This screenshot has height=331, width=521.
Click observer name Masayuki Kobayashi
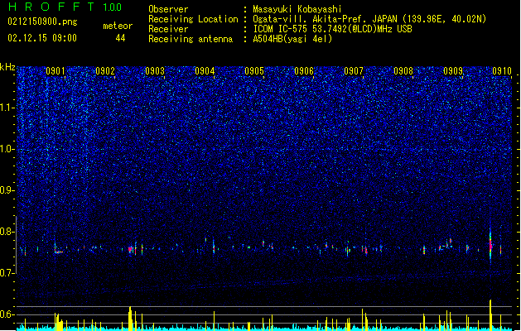(297, 9)
